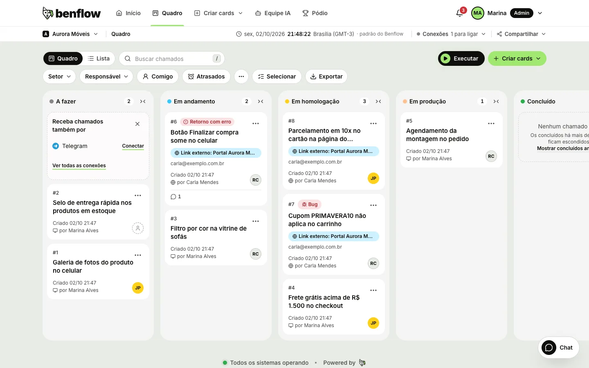Toggle the Atrasados filter

pyautogui.click(x=207, y=76)
